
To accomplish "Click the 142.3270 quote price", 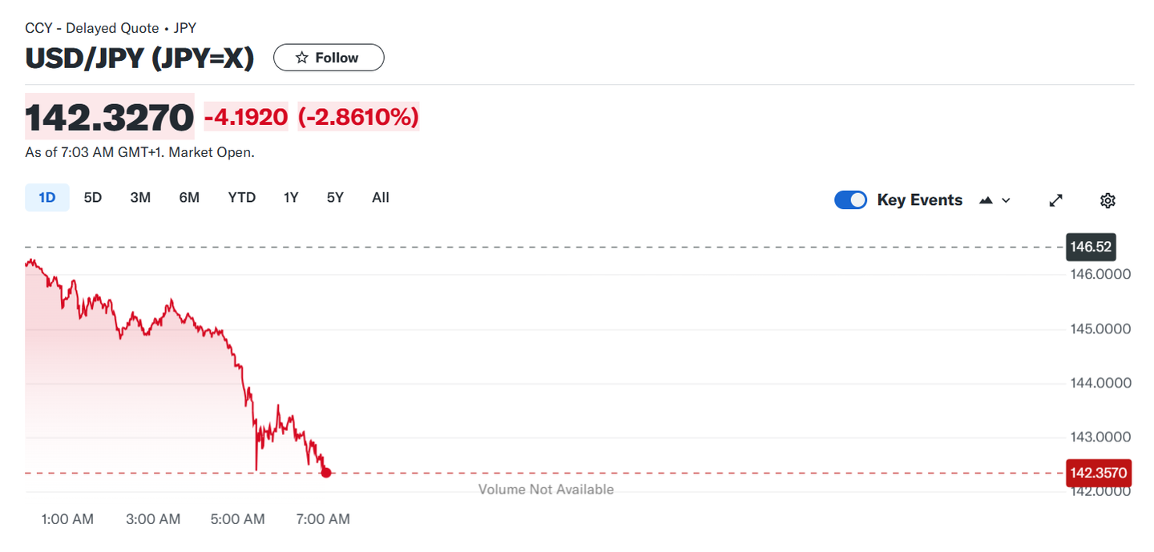I will (x=110, y=118).
